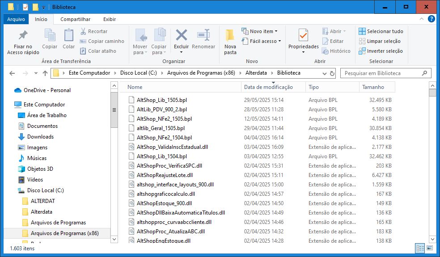Switch to the Compartilhar ribbon tab

75,19
